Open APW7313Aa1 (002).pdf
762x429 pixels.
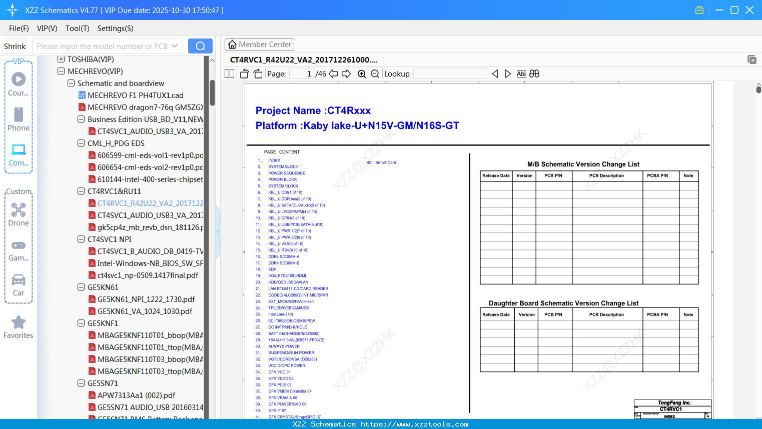132,395
